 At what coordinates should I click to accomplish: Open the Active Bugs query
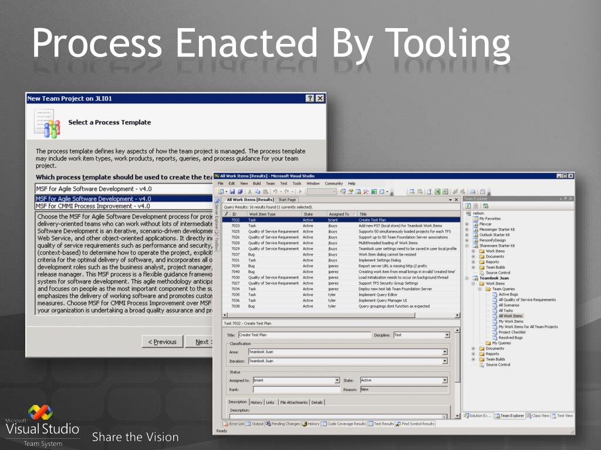[508, 294]
